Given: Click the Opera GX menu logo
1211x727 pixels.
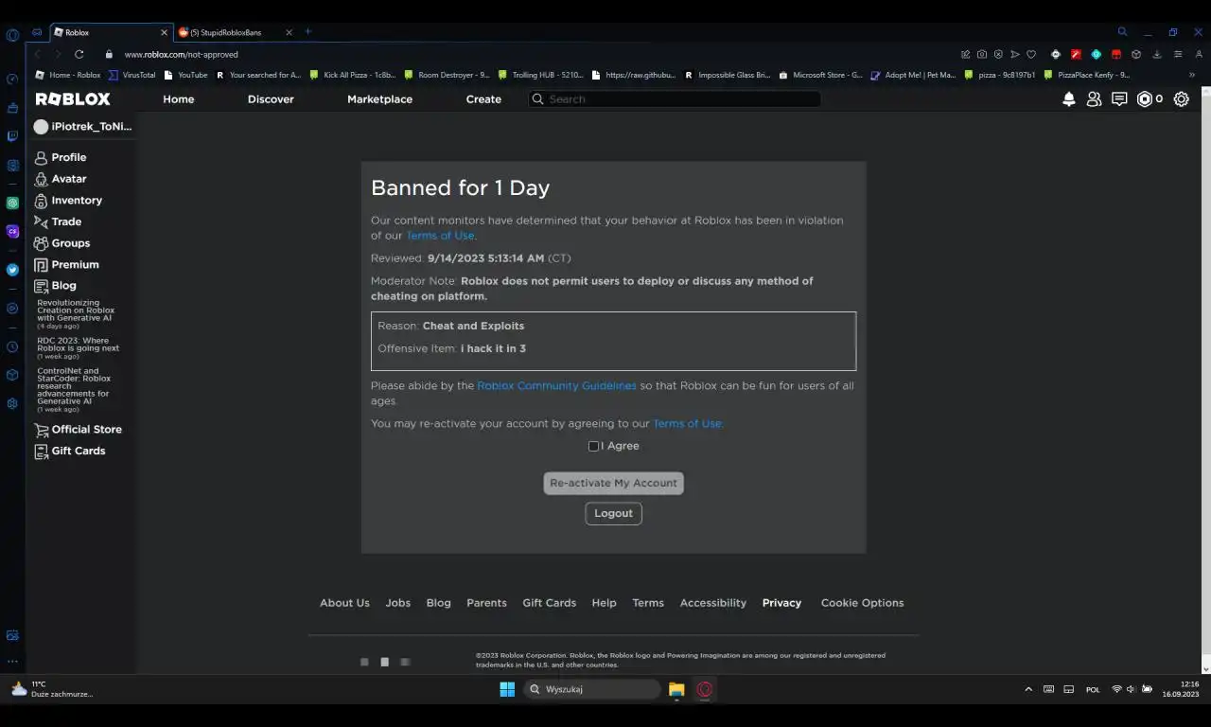Looking at the screenshot, I should [12, 35].
